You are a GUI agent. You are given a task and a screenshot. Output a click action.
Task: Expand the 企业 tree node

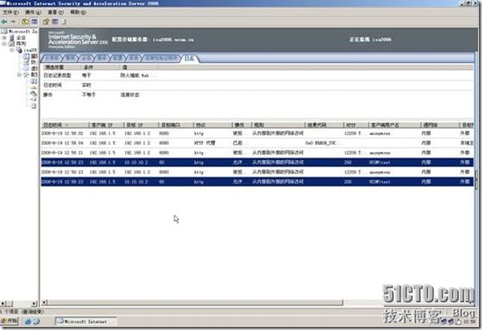click(4, 37)
